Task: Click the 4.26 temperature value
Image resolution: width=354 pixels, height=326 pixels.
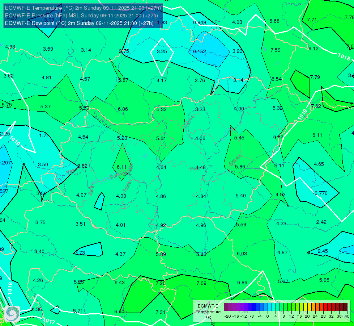Action: coord(38,280)
